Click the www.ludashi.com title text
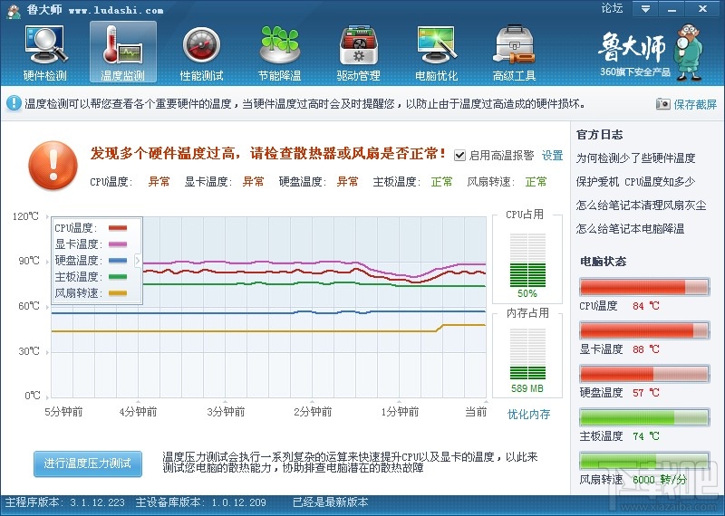This screenshot has width=725, height=516. pyautogui.click(x=116, y=10)
